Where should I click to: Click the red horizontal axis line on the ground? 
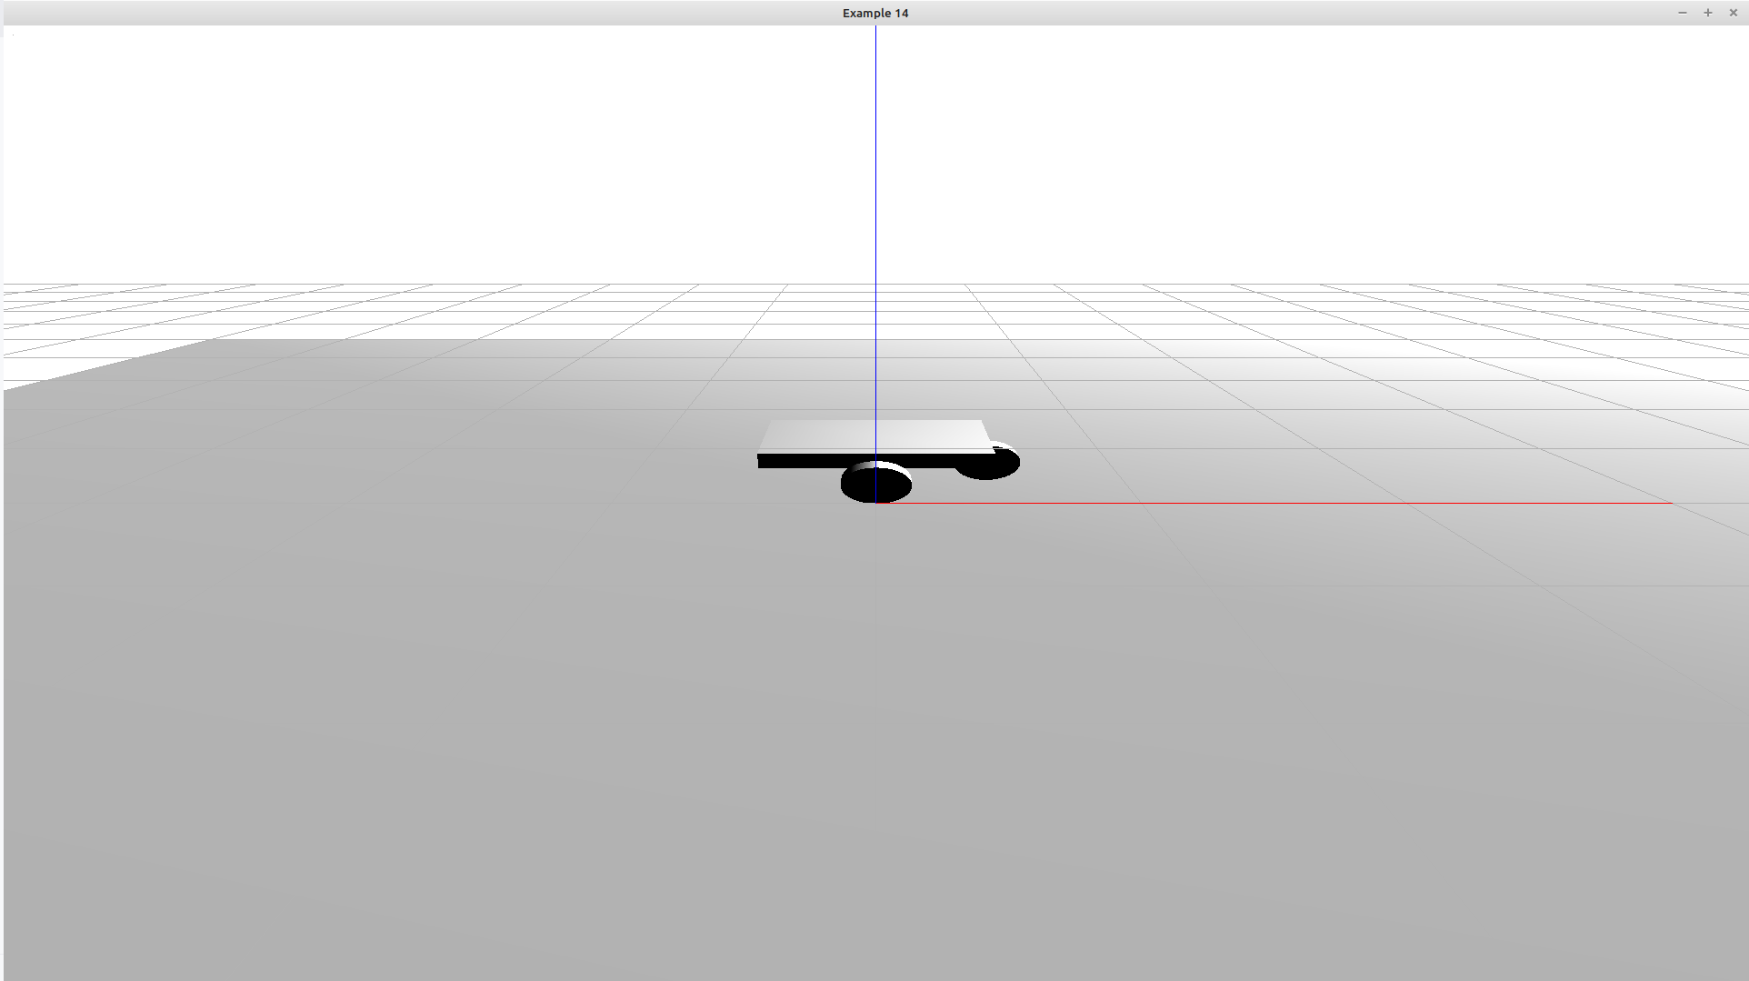(1273, 503)
